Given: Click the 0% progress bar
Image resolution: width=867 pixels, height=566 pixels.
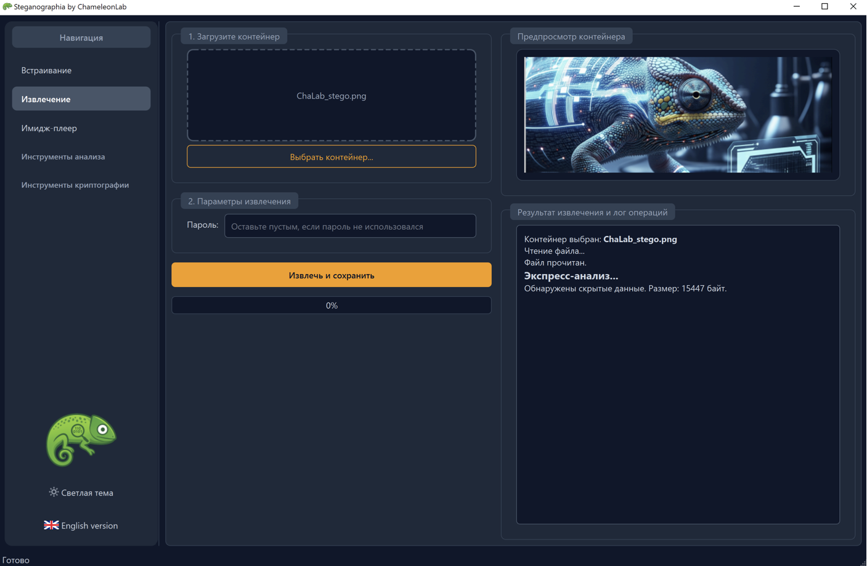Looking at the screenshot, I should pyautogui.click(x=331, y=305).
